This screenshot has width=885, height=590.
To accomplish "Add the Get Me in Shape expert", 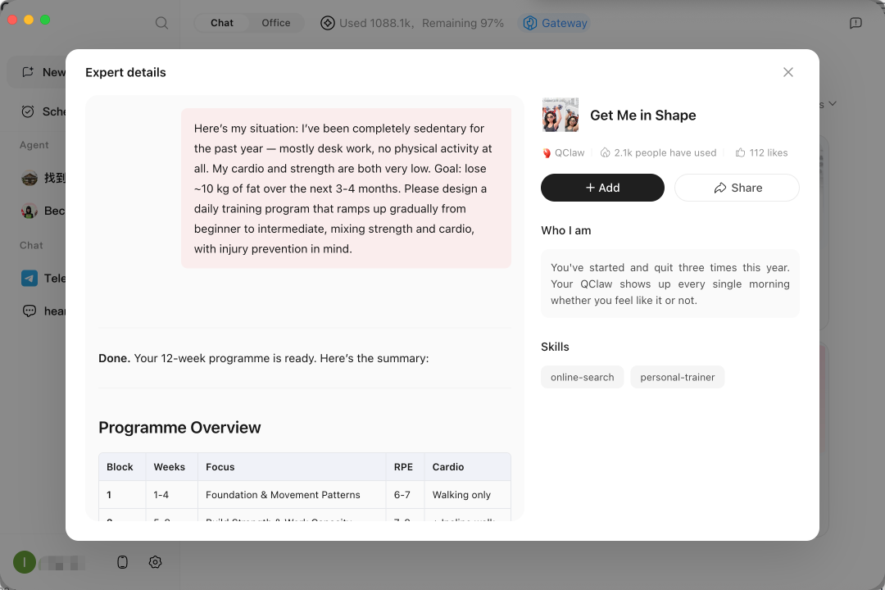I will click(602, 188).
